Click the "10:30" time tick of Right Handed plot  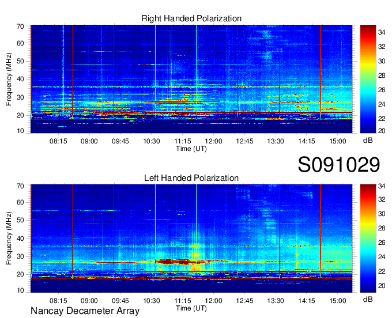[x=152, y=141]
